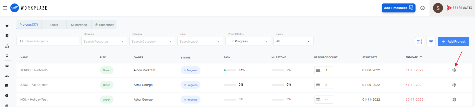Open the HOL - Holiday Test project
Image resolution: width=475 pixels, height=107 pixels.
[34, 100]
